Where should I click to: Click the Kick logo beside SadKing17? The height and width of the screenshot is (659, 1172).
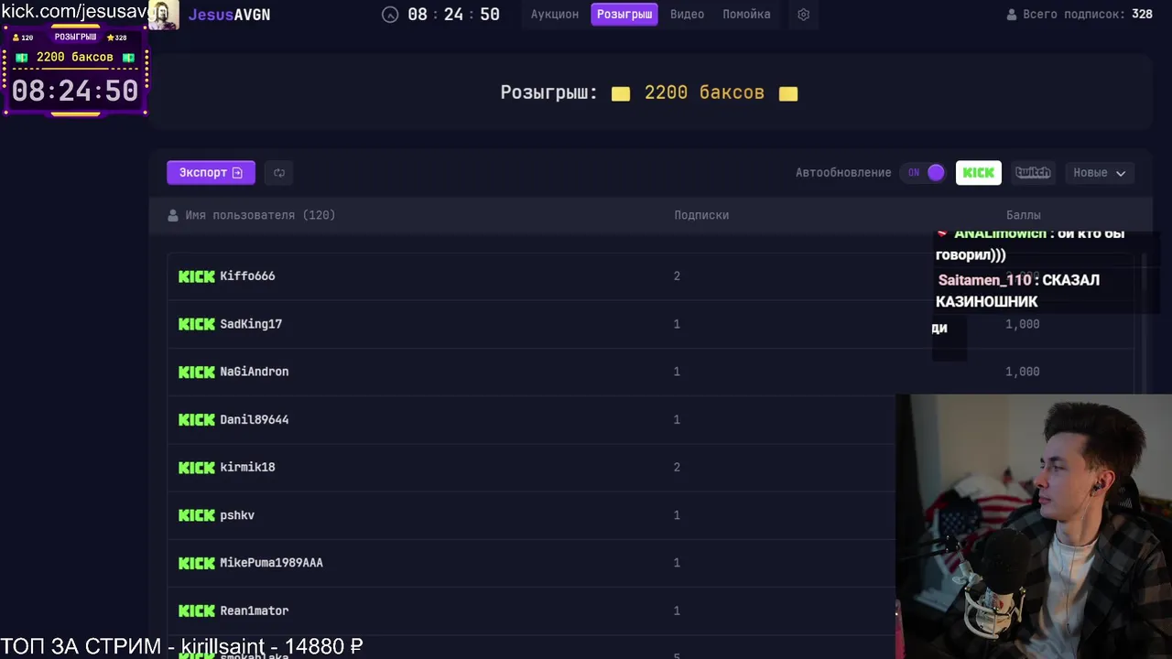[197, 324]
